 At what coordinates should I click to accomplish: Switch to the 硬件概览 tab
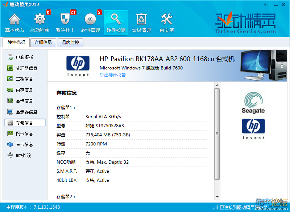tap(16, 42)
